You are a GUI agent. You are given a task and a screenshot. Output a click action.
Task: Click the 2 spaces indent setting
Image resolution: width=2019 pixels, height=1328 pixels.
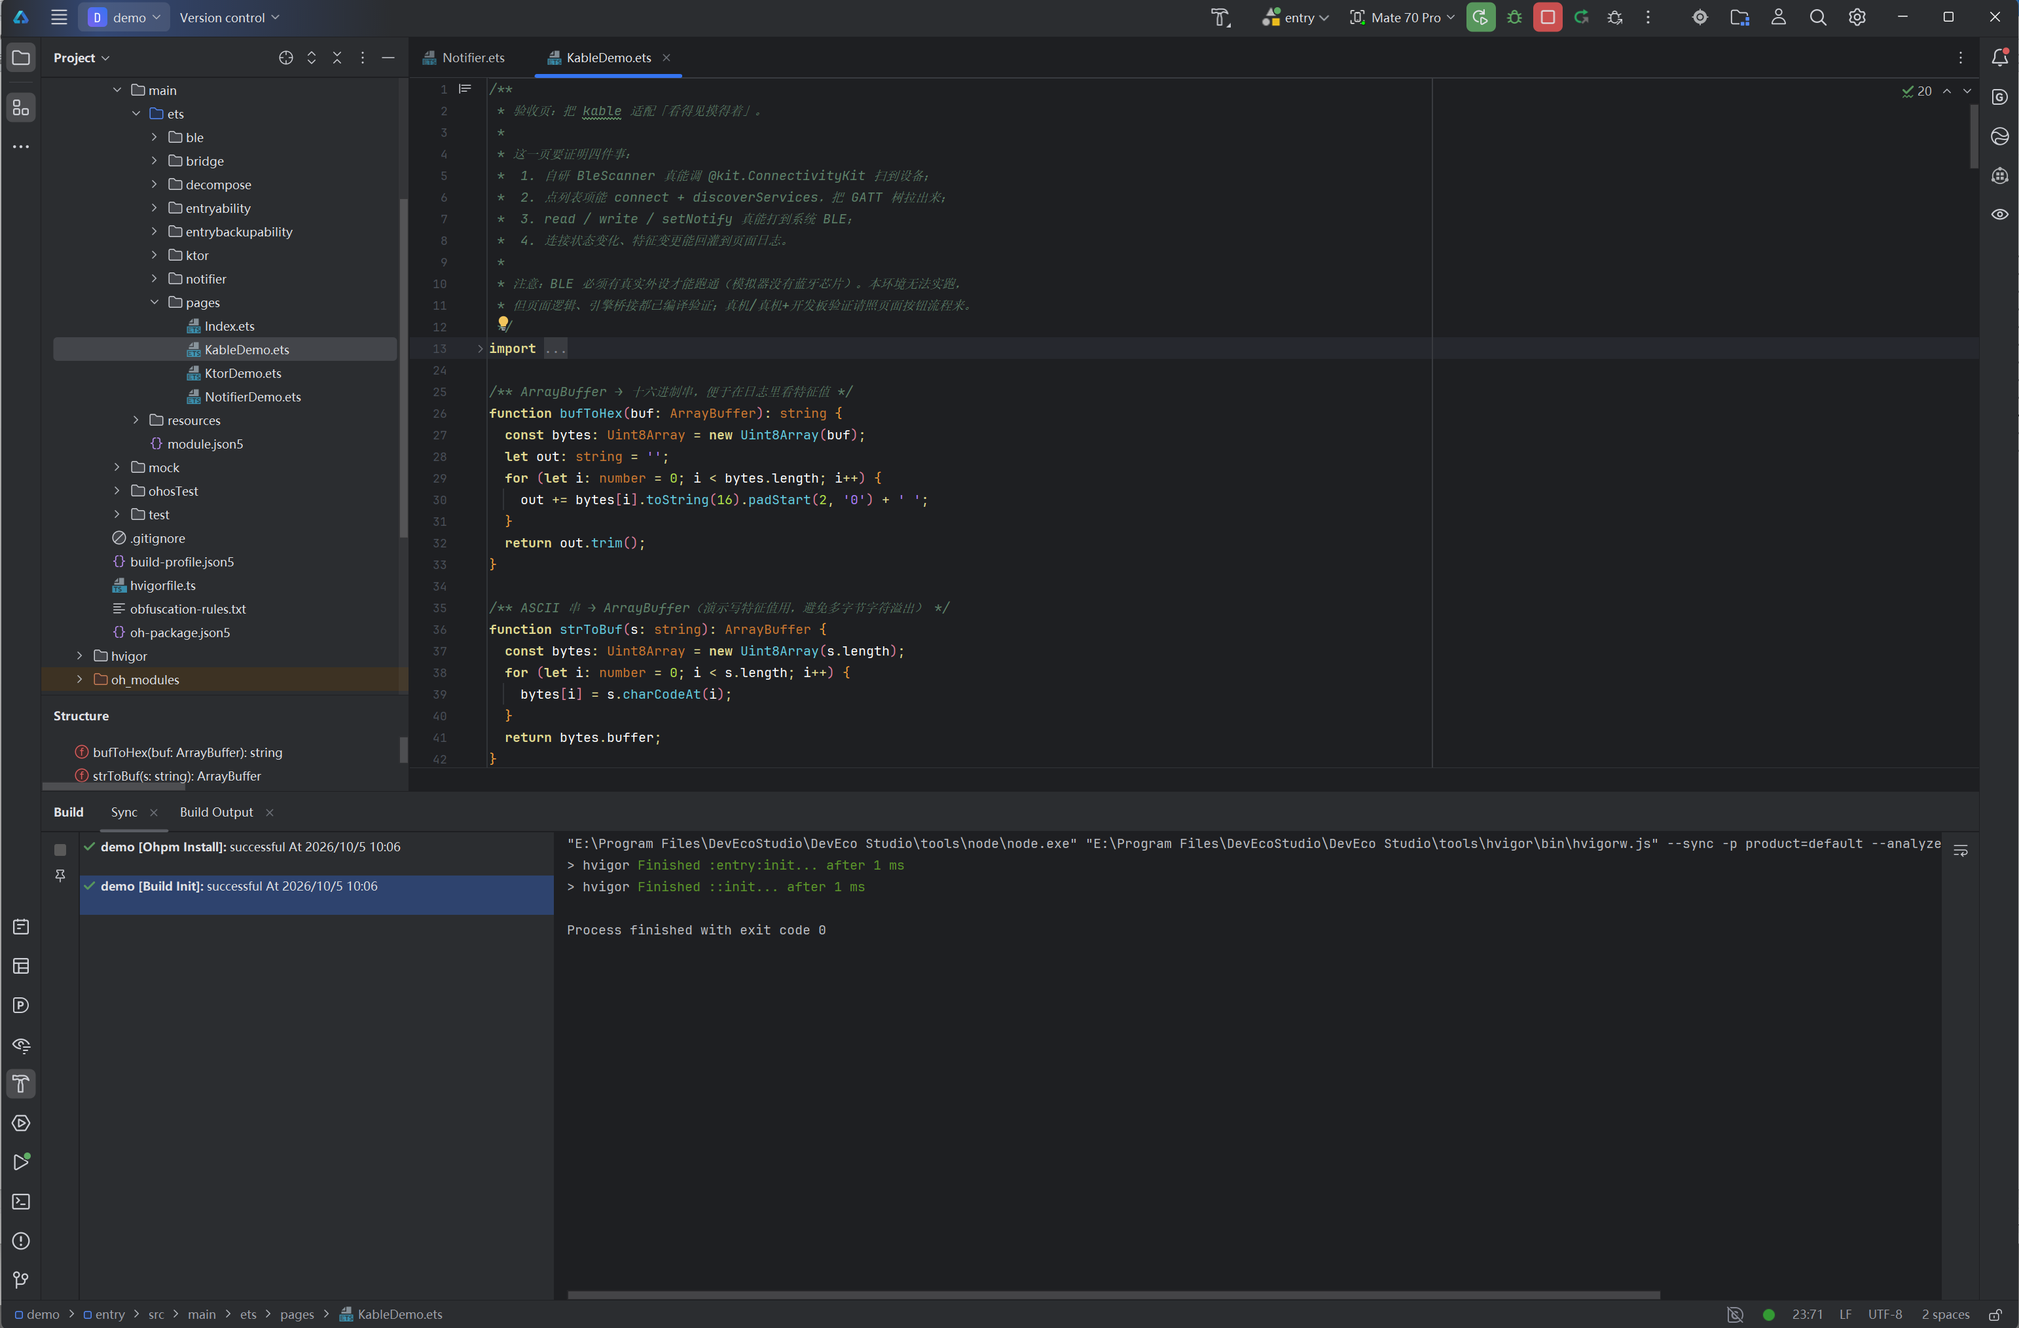[1945, 1314]
